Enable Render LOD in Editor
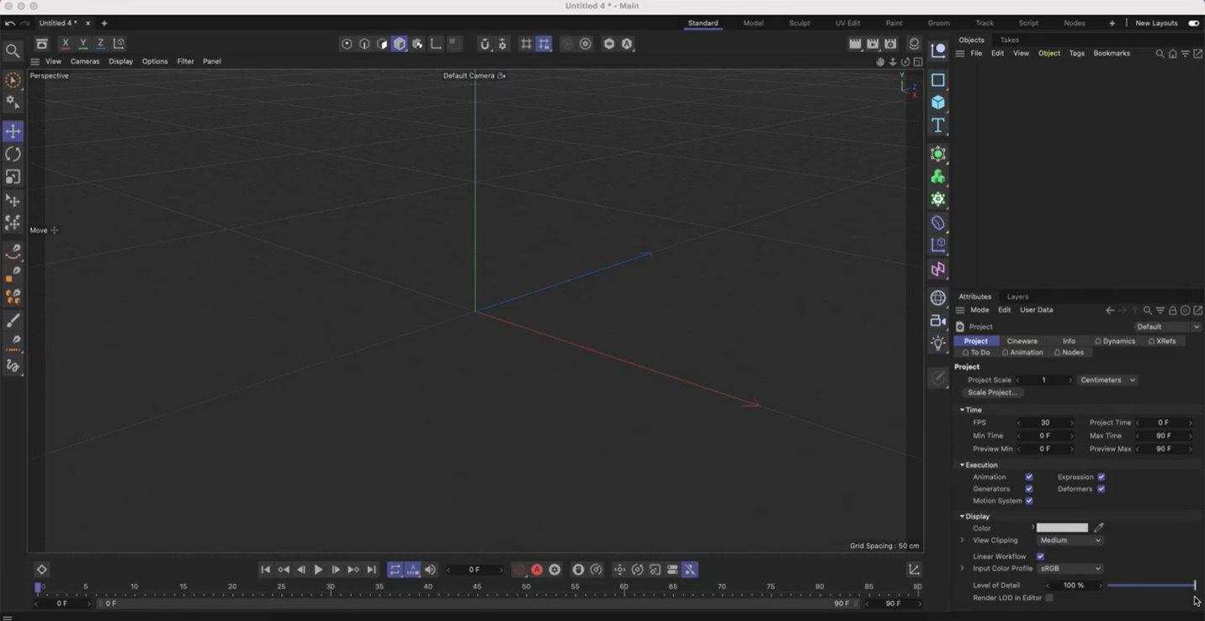 coord(1049,597)
